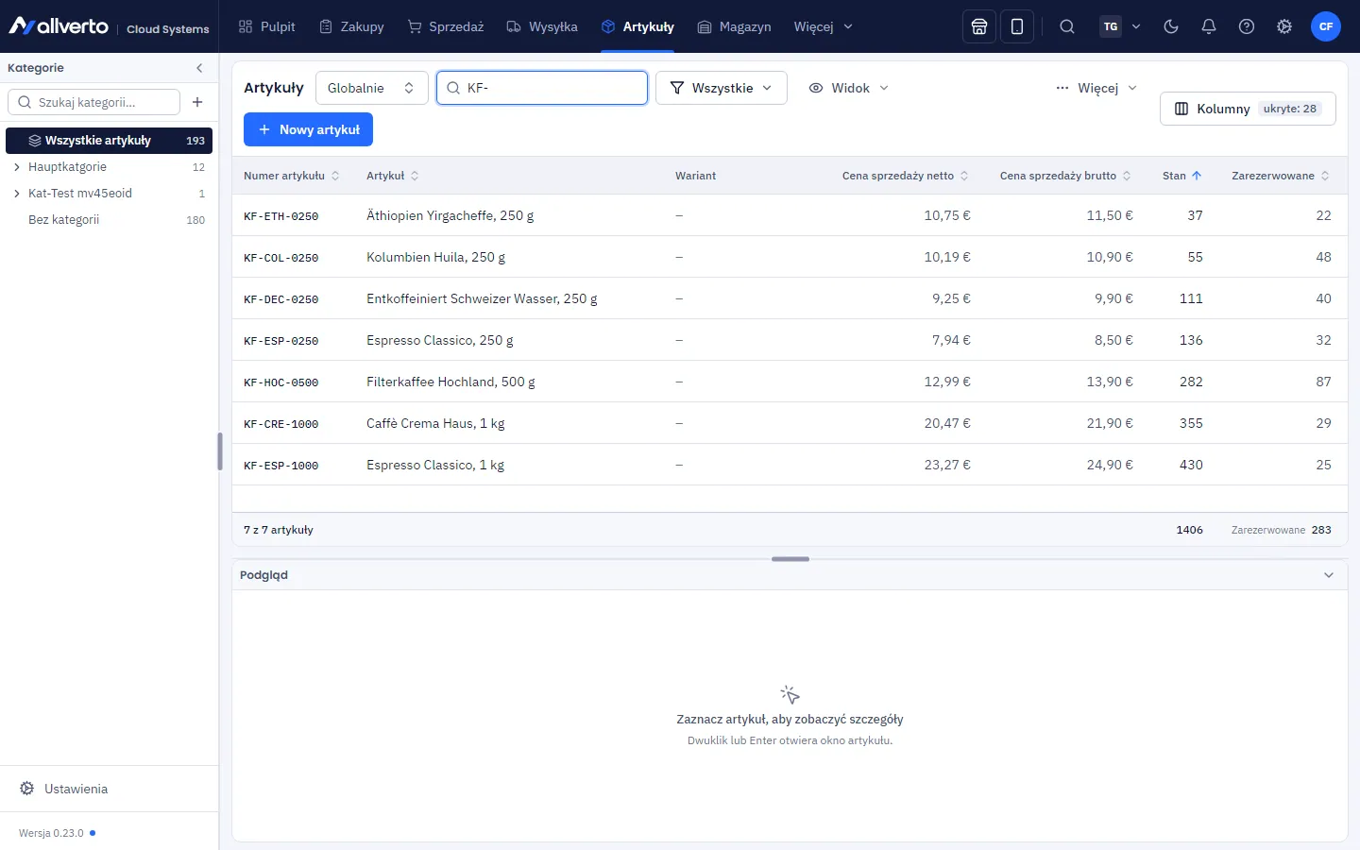Image resolution: width=1360 pixels, height=850 pixels.
Task: Go to the Pulpit tab
Action: 267,26
